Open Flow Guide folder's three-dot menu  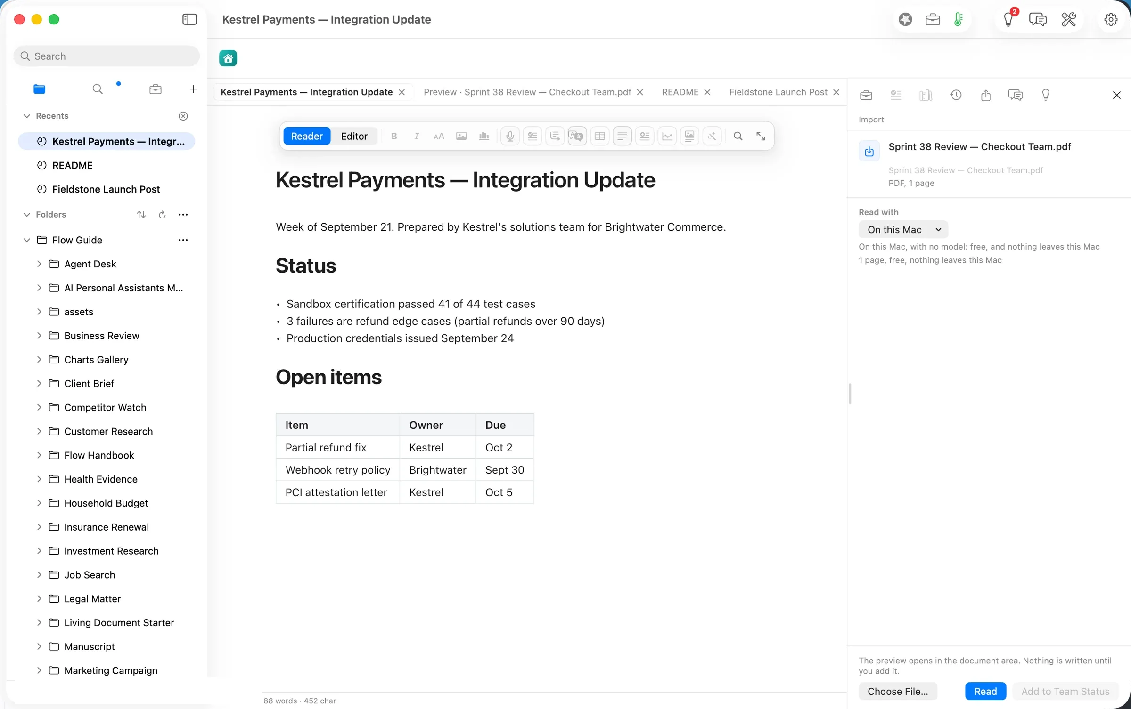(x=183, y=240)
